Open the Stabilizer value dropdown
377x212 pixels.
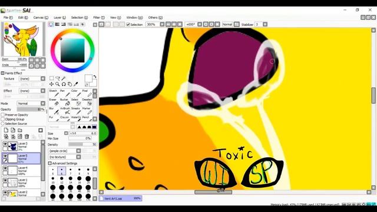[x=265, y=24]
